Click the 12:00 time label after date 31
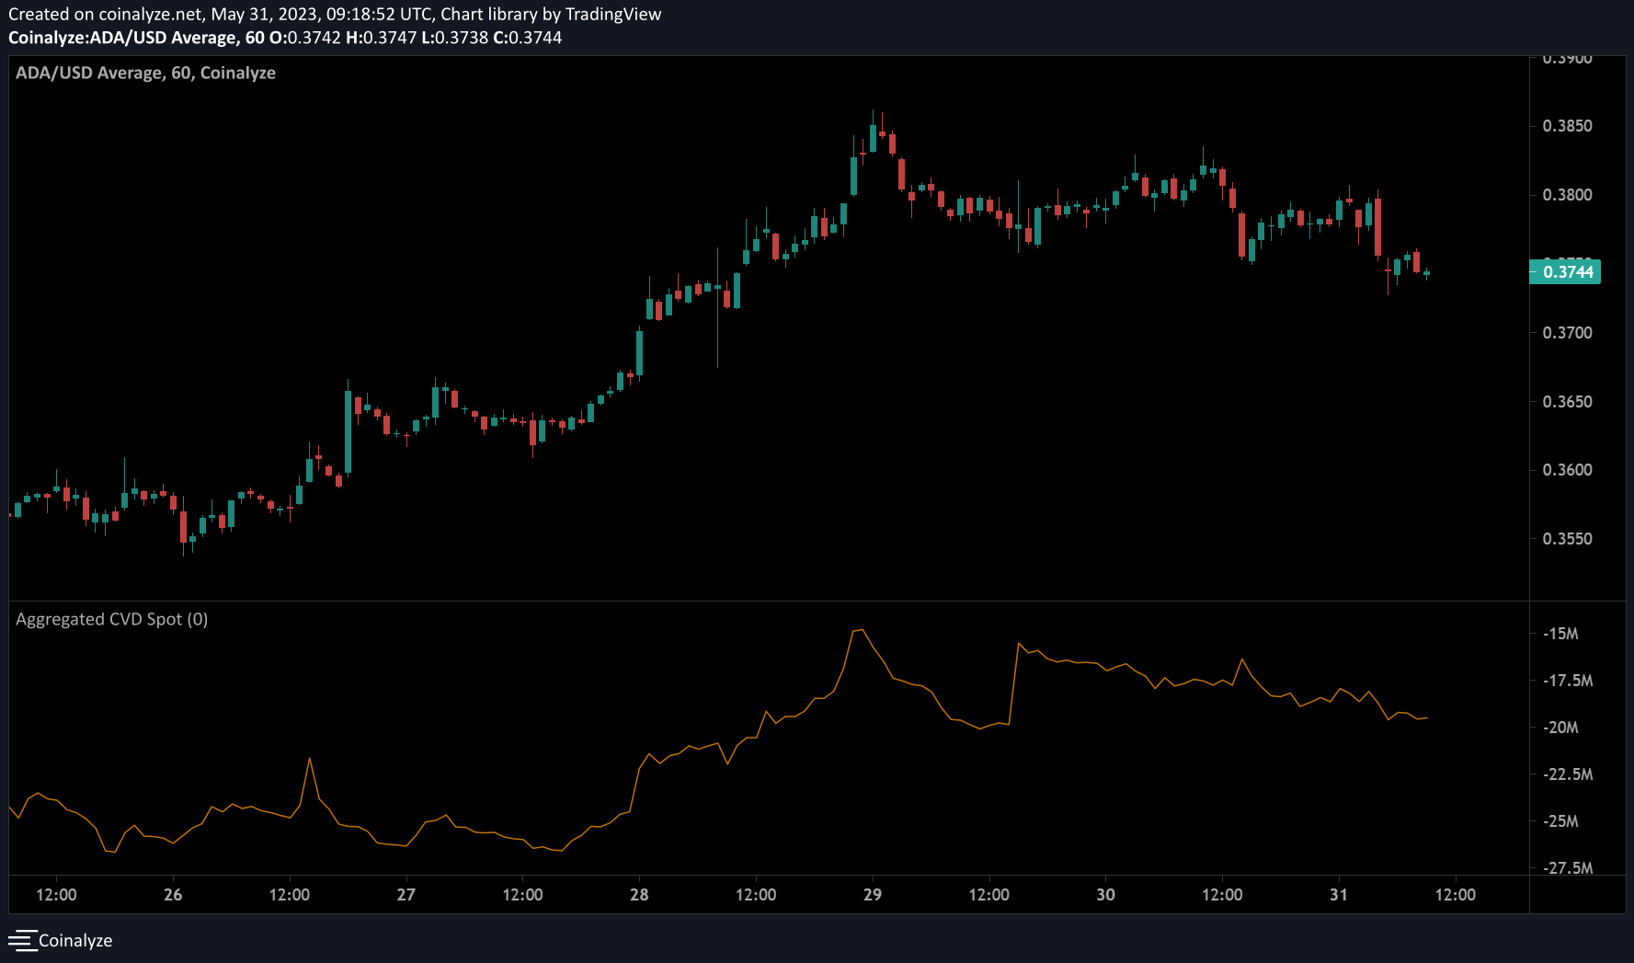 point(1456,895)
